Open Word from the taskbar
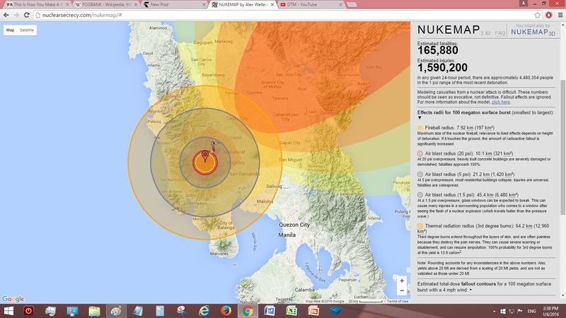The height and width of the screenshot is (318, 566). [270, 311]
